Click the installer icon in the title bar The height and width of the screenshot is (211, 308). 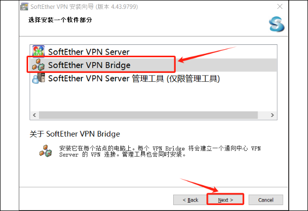tap(24, 6)
